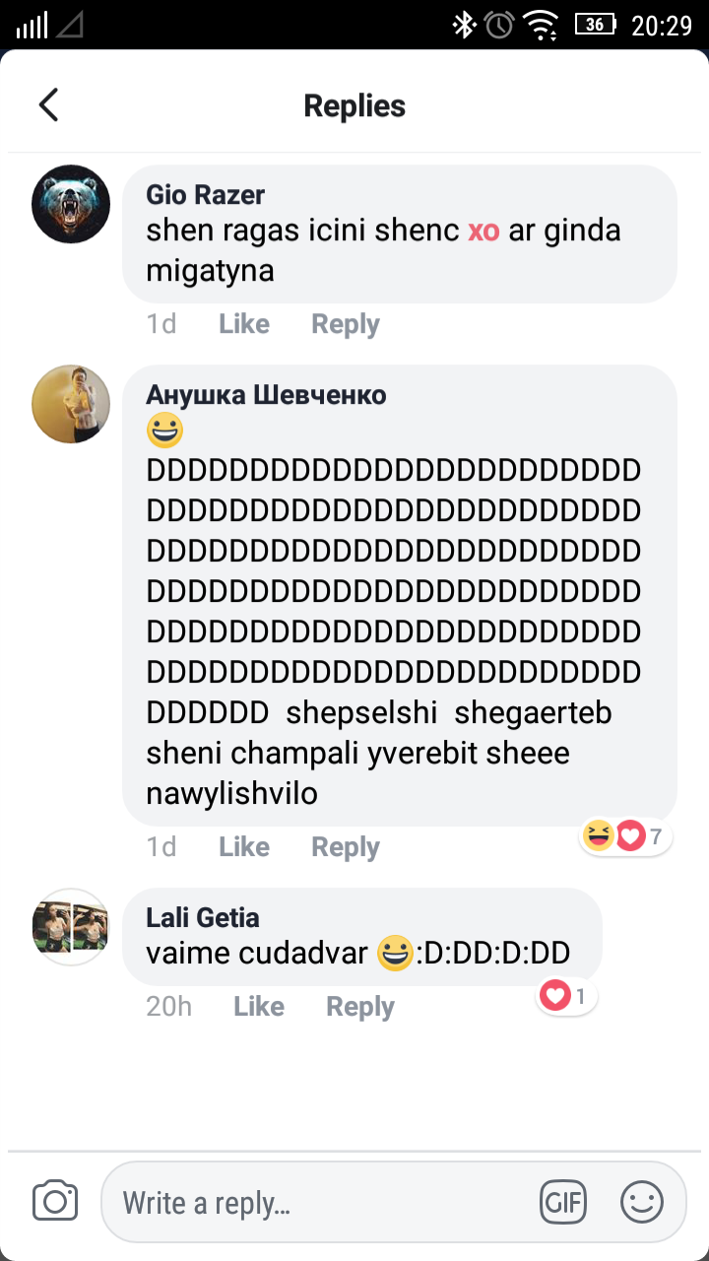View the heart reaction on Lali's comment
Image resolution: width=709 pixels, height=1261 pixels.
pyautogui.click(x=566, y=997)
